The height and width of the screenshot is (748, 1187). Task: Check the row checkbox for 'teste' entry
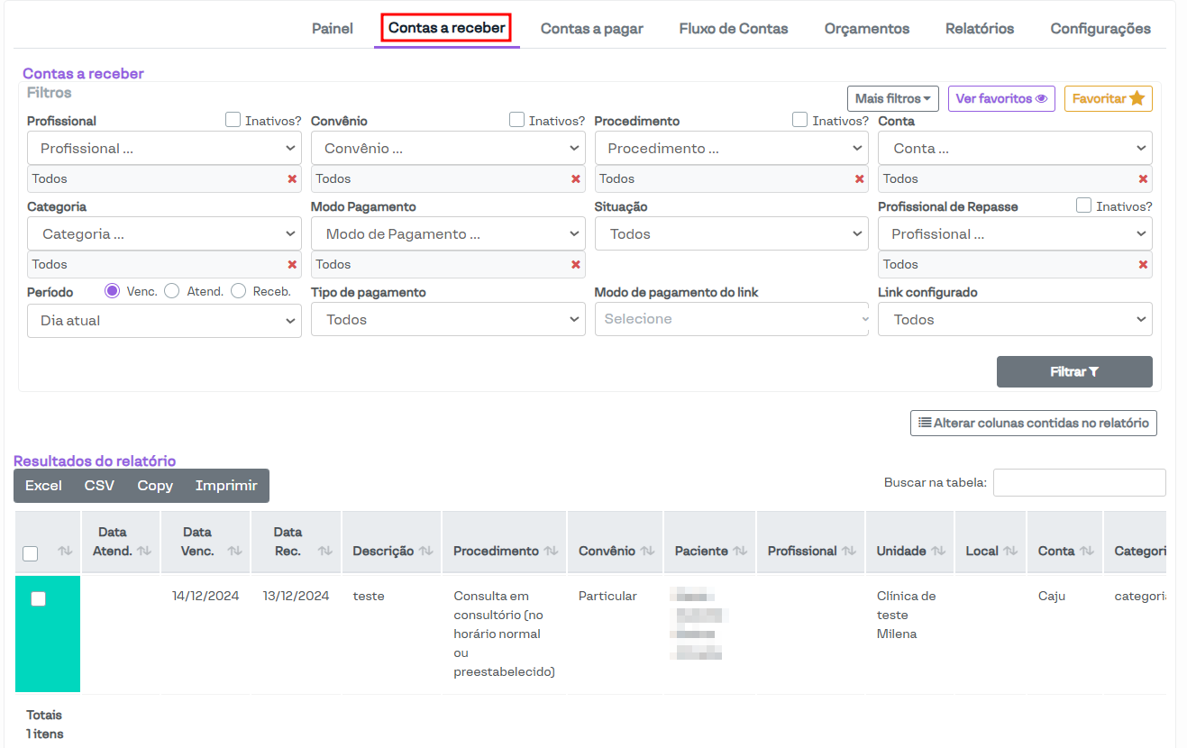[x=38, y=599]
